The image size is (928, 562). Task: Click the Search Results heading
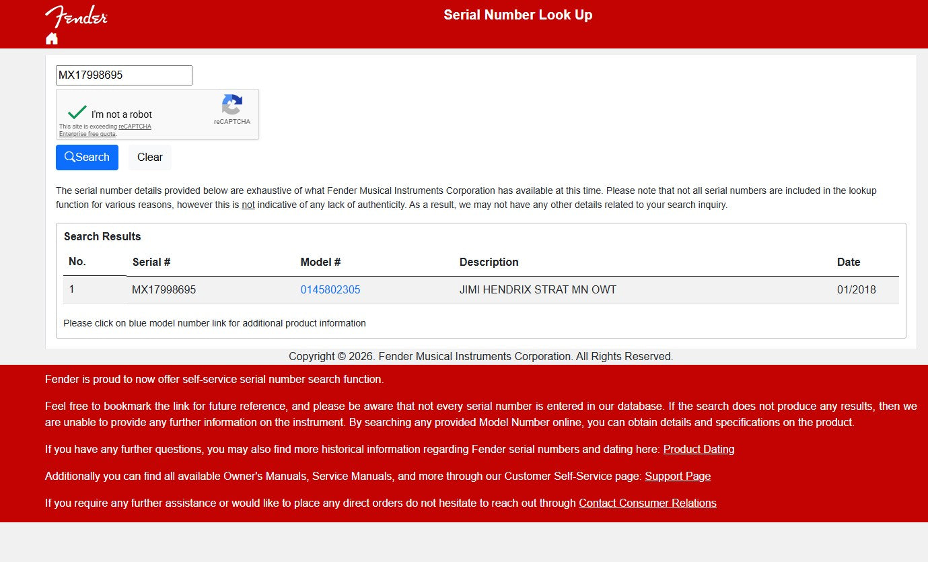coord(102,237)
